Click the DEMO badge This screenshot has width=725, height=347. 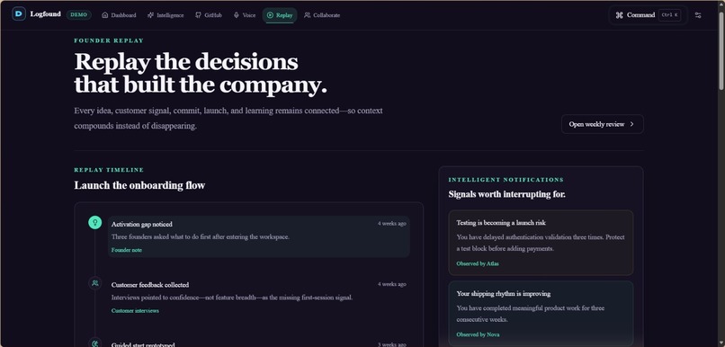click(x=78, y=14)
